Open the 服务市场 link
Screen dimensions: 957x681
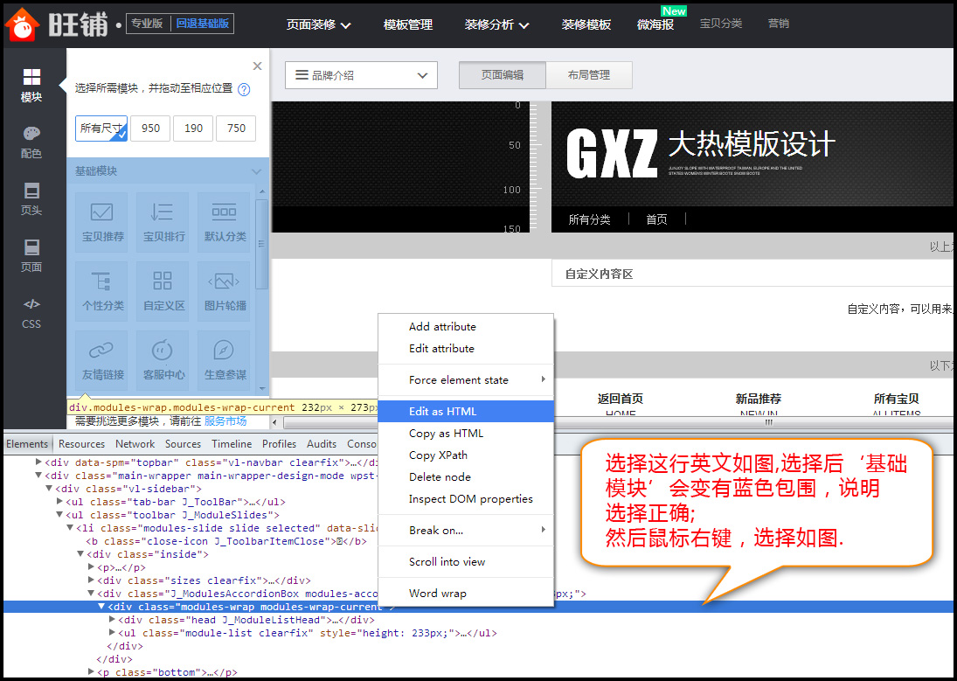225,420
